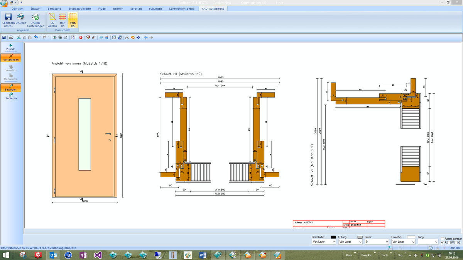Click the blue undo arrow icon
Viewport: 463px width, 260px height.
coord(36,37)
